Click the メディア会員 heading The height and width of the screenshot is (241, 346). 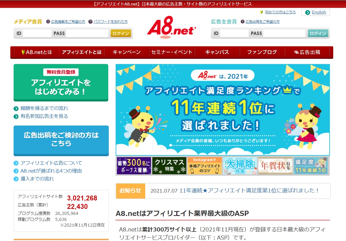(x=28, y=22)
